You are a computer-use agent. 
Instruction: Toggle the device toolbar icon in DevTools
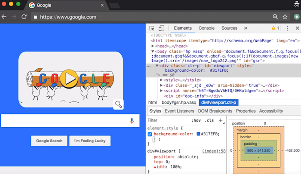coord(161,28)
